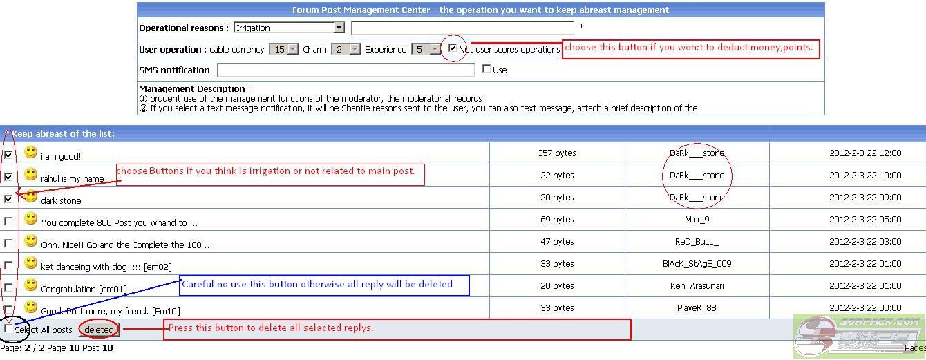Tick the 'Select All posts' checkbox
Screen dimensions: 926x360
[x=8, y=329]
